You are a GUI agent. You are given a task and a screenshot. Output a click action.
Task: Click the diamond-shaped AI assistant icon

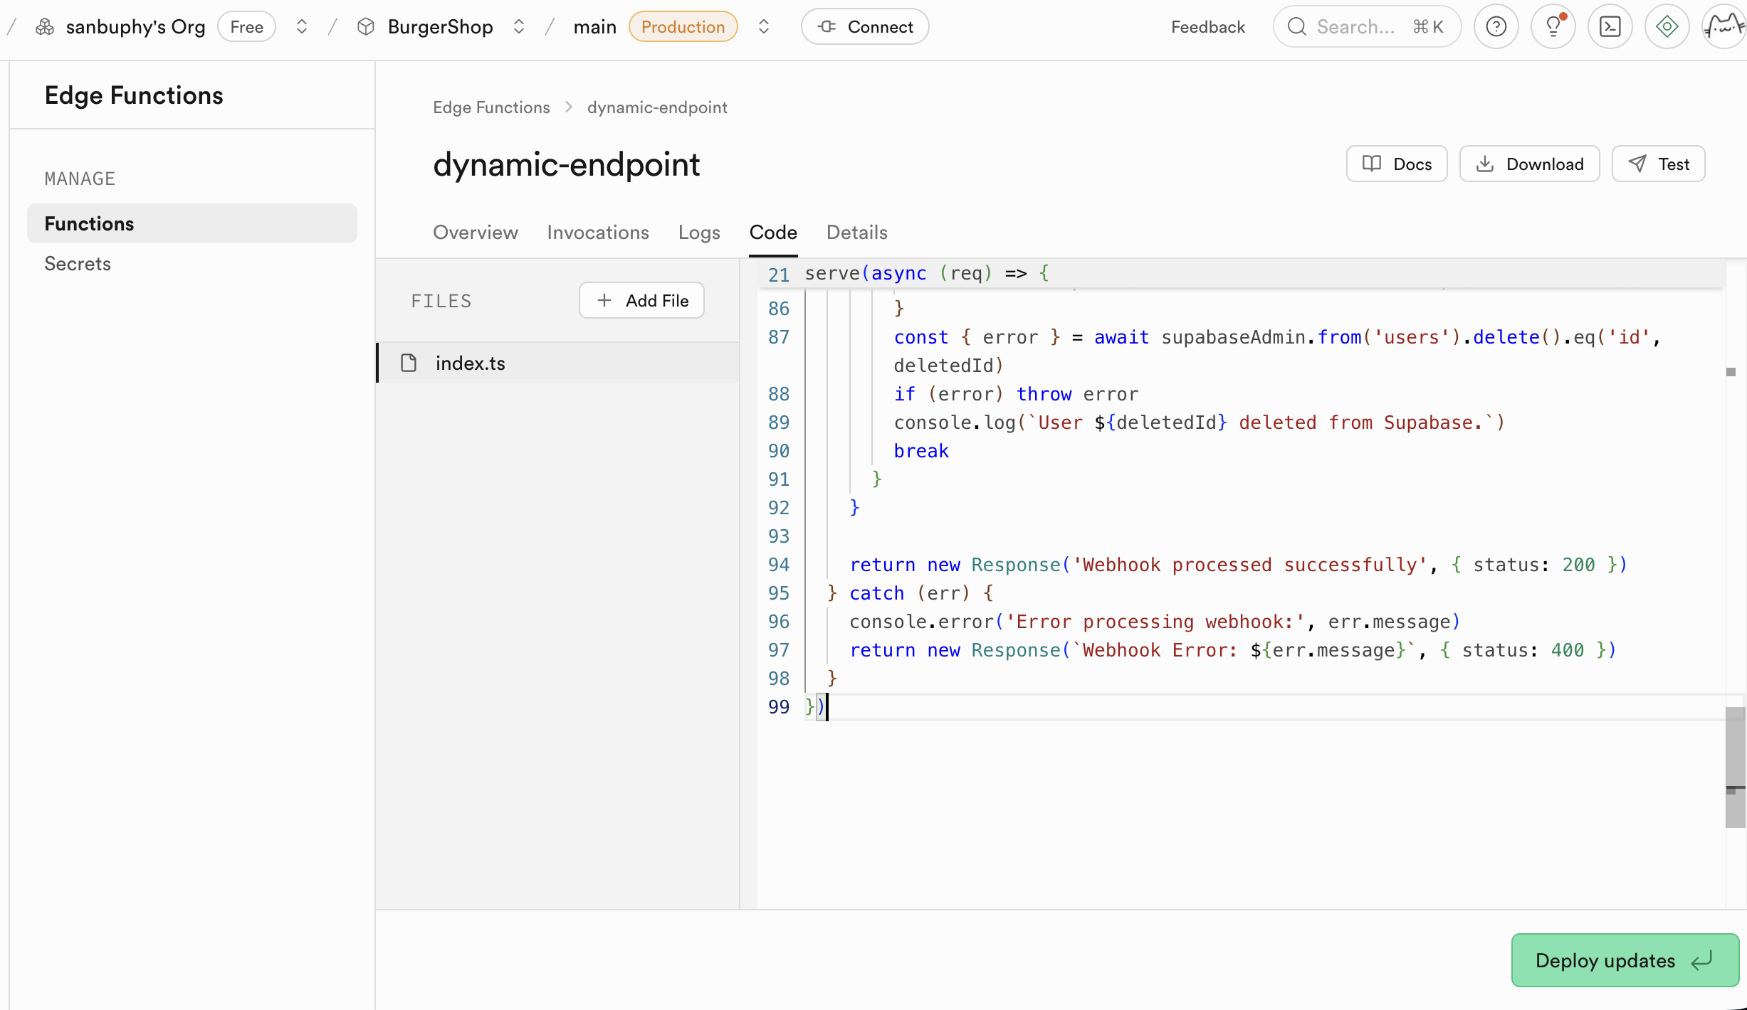coord(1667,27)
